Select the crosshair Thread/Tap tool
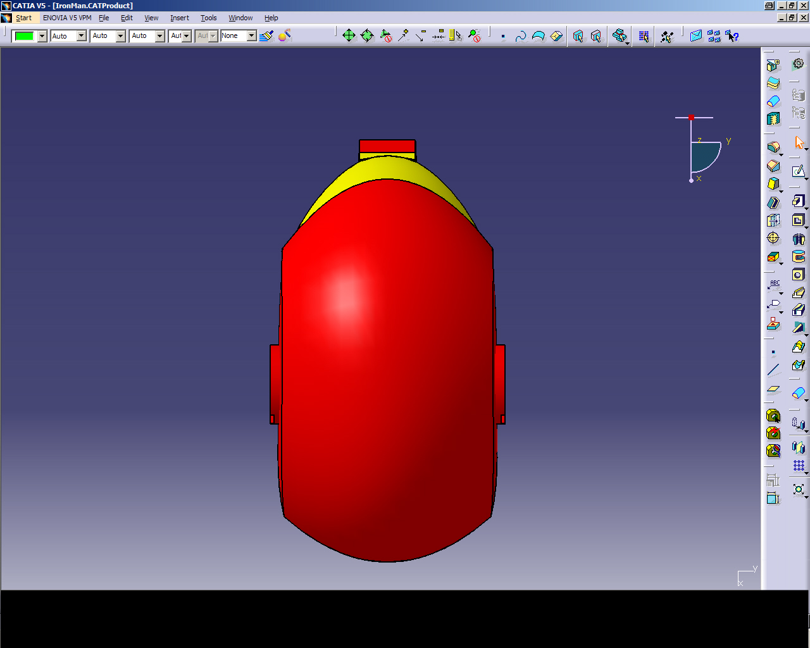 773,238
